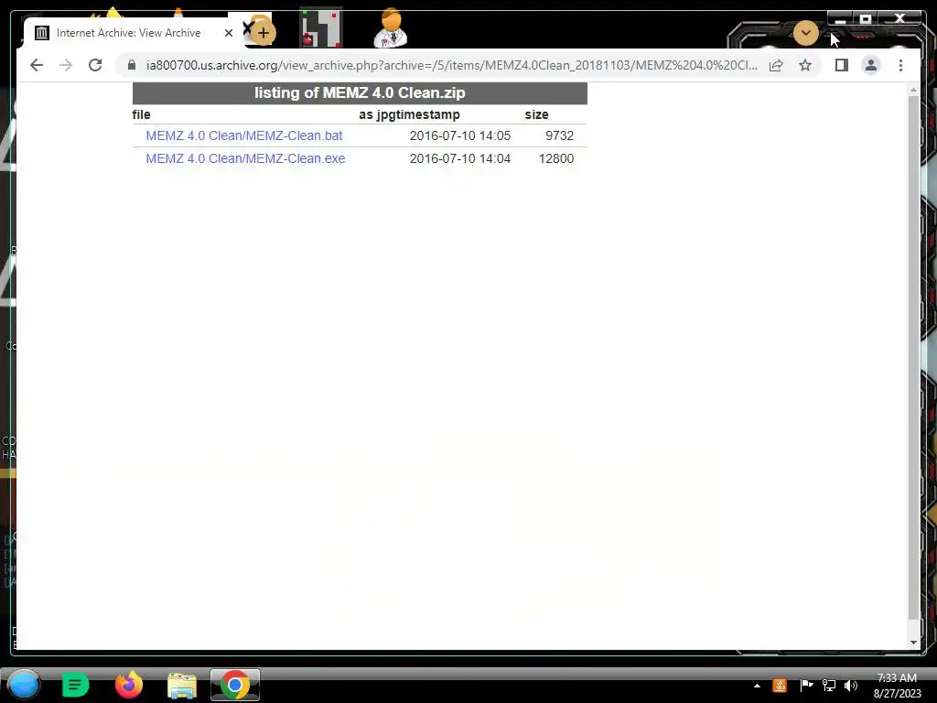Click the doctor figure desktop icon
937x703 pixels.
391,27
